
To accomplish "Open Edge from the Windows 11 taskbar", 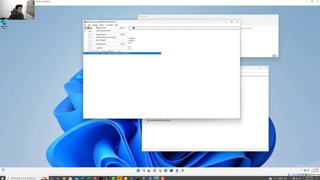I will [165, 170].
